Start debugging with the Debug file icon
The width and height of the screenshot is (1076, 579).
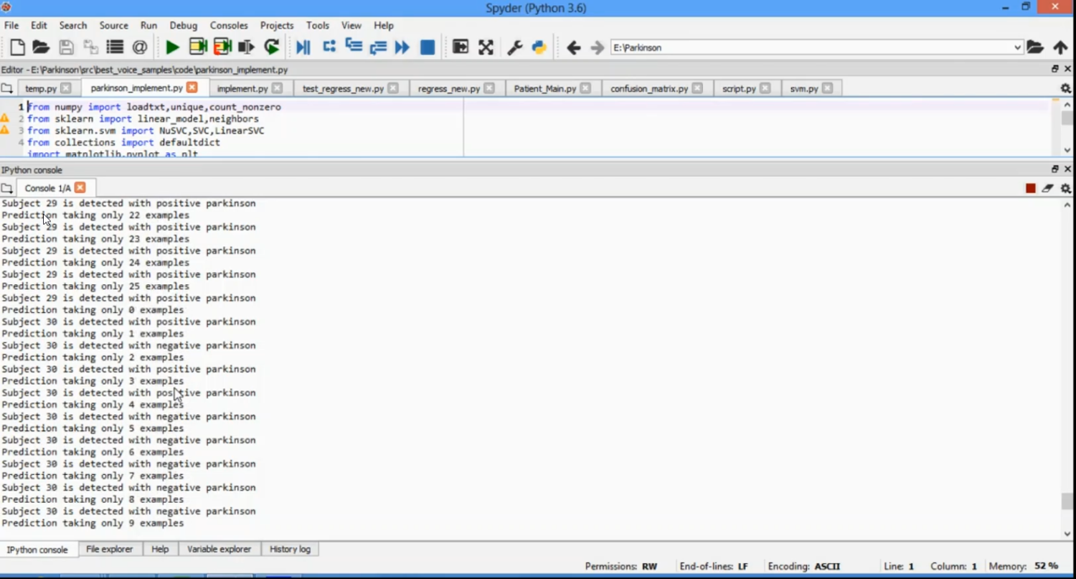(x=303, y=47)
